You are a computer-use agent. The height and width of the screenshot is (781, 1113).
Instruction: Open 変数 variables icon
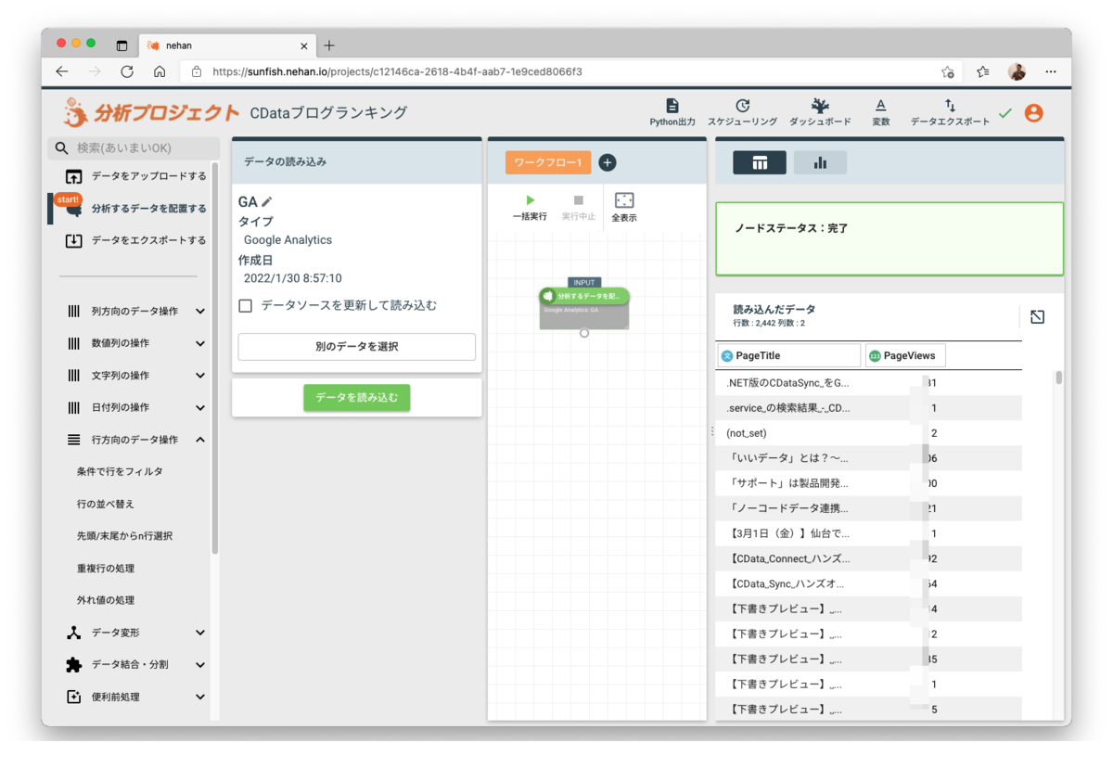[881, 106]
